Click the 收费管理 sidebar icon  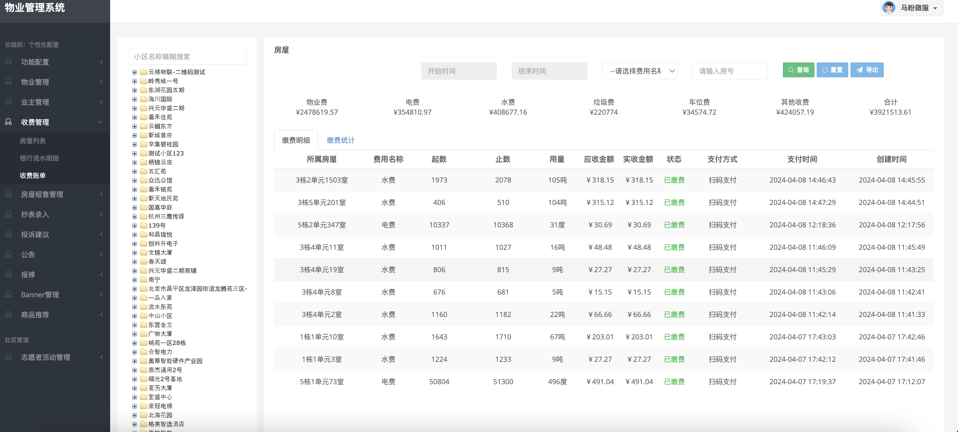point(8,122)
